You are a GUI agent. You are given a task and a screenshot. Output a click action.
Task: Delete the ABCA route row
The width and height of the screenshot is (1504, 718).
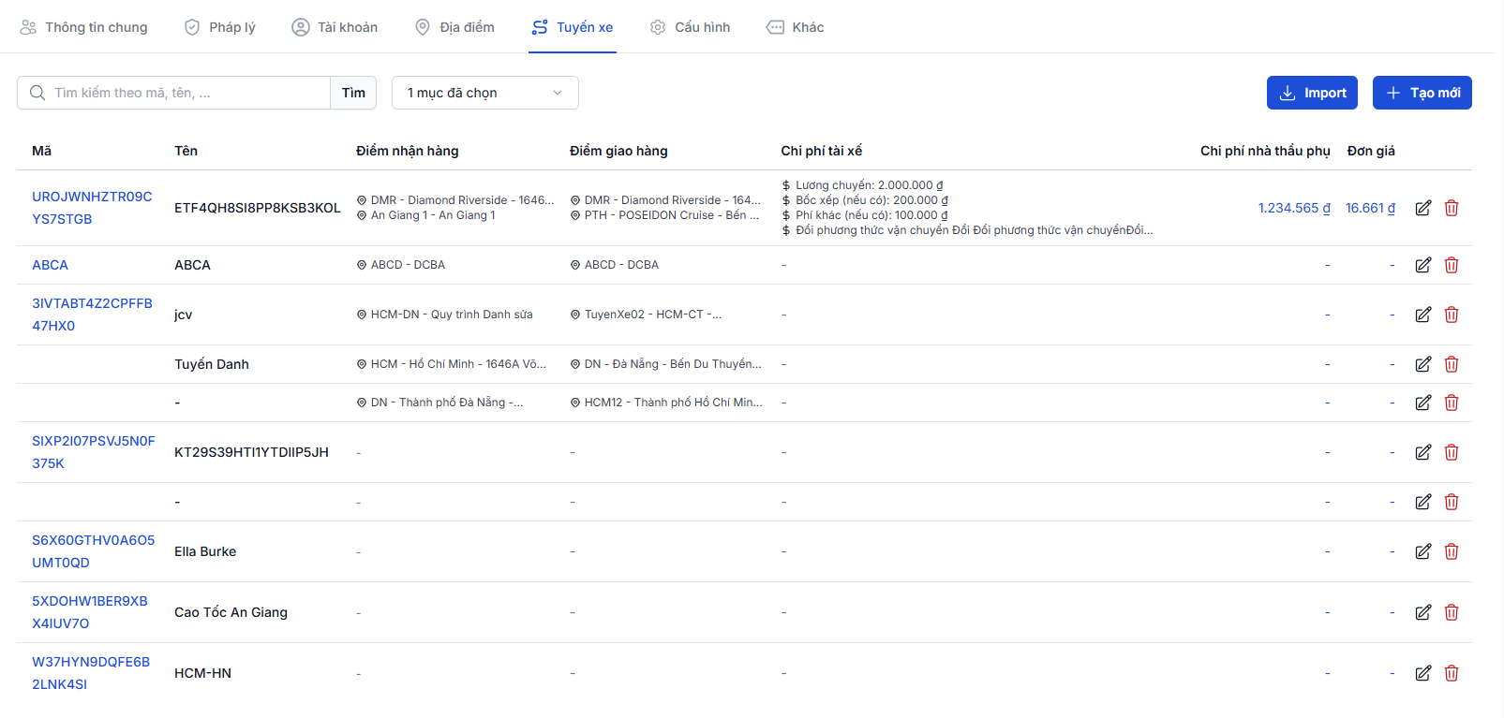click(x=1452, y=265)
